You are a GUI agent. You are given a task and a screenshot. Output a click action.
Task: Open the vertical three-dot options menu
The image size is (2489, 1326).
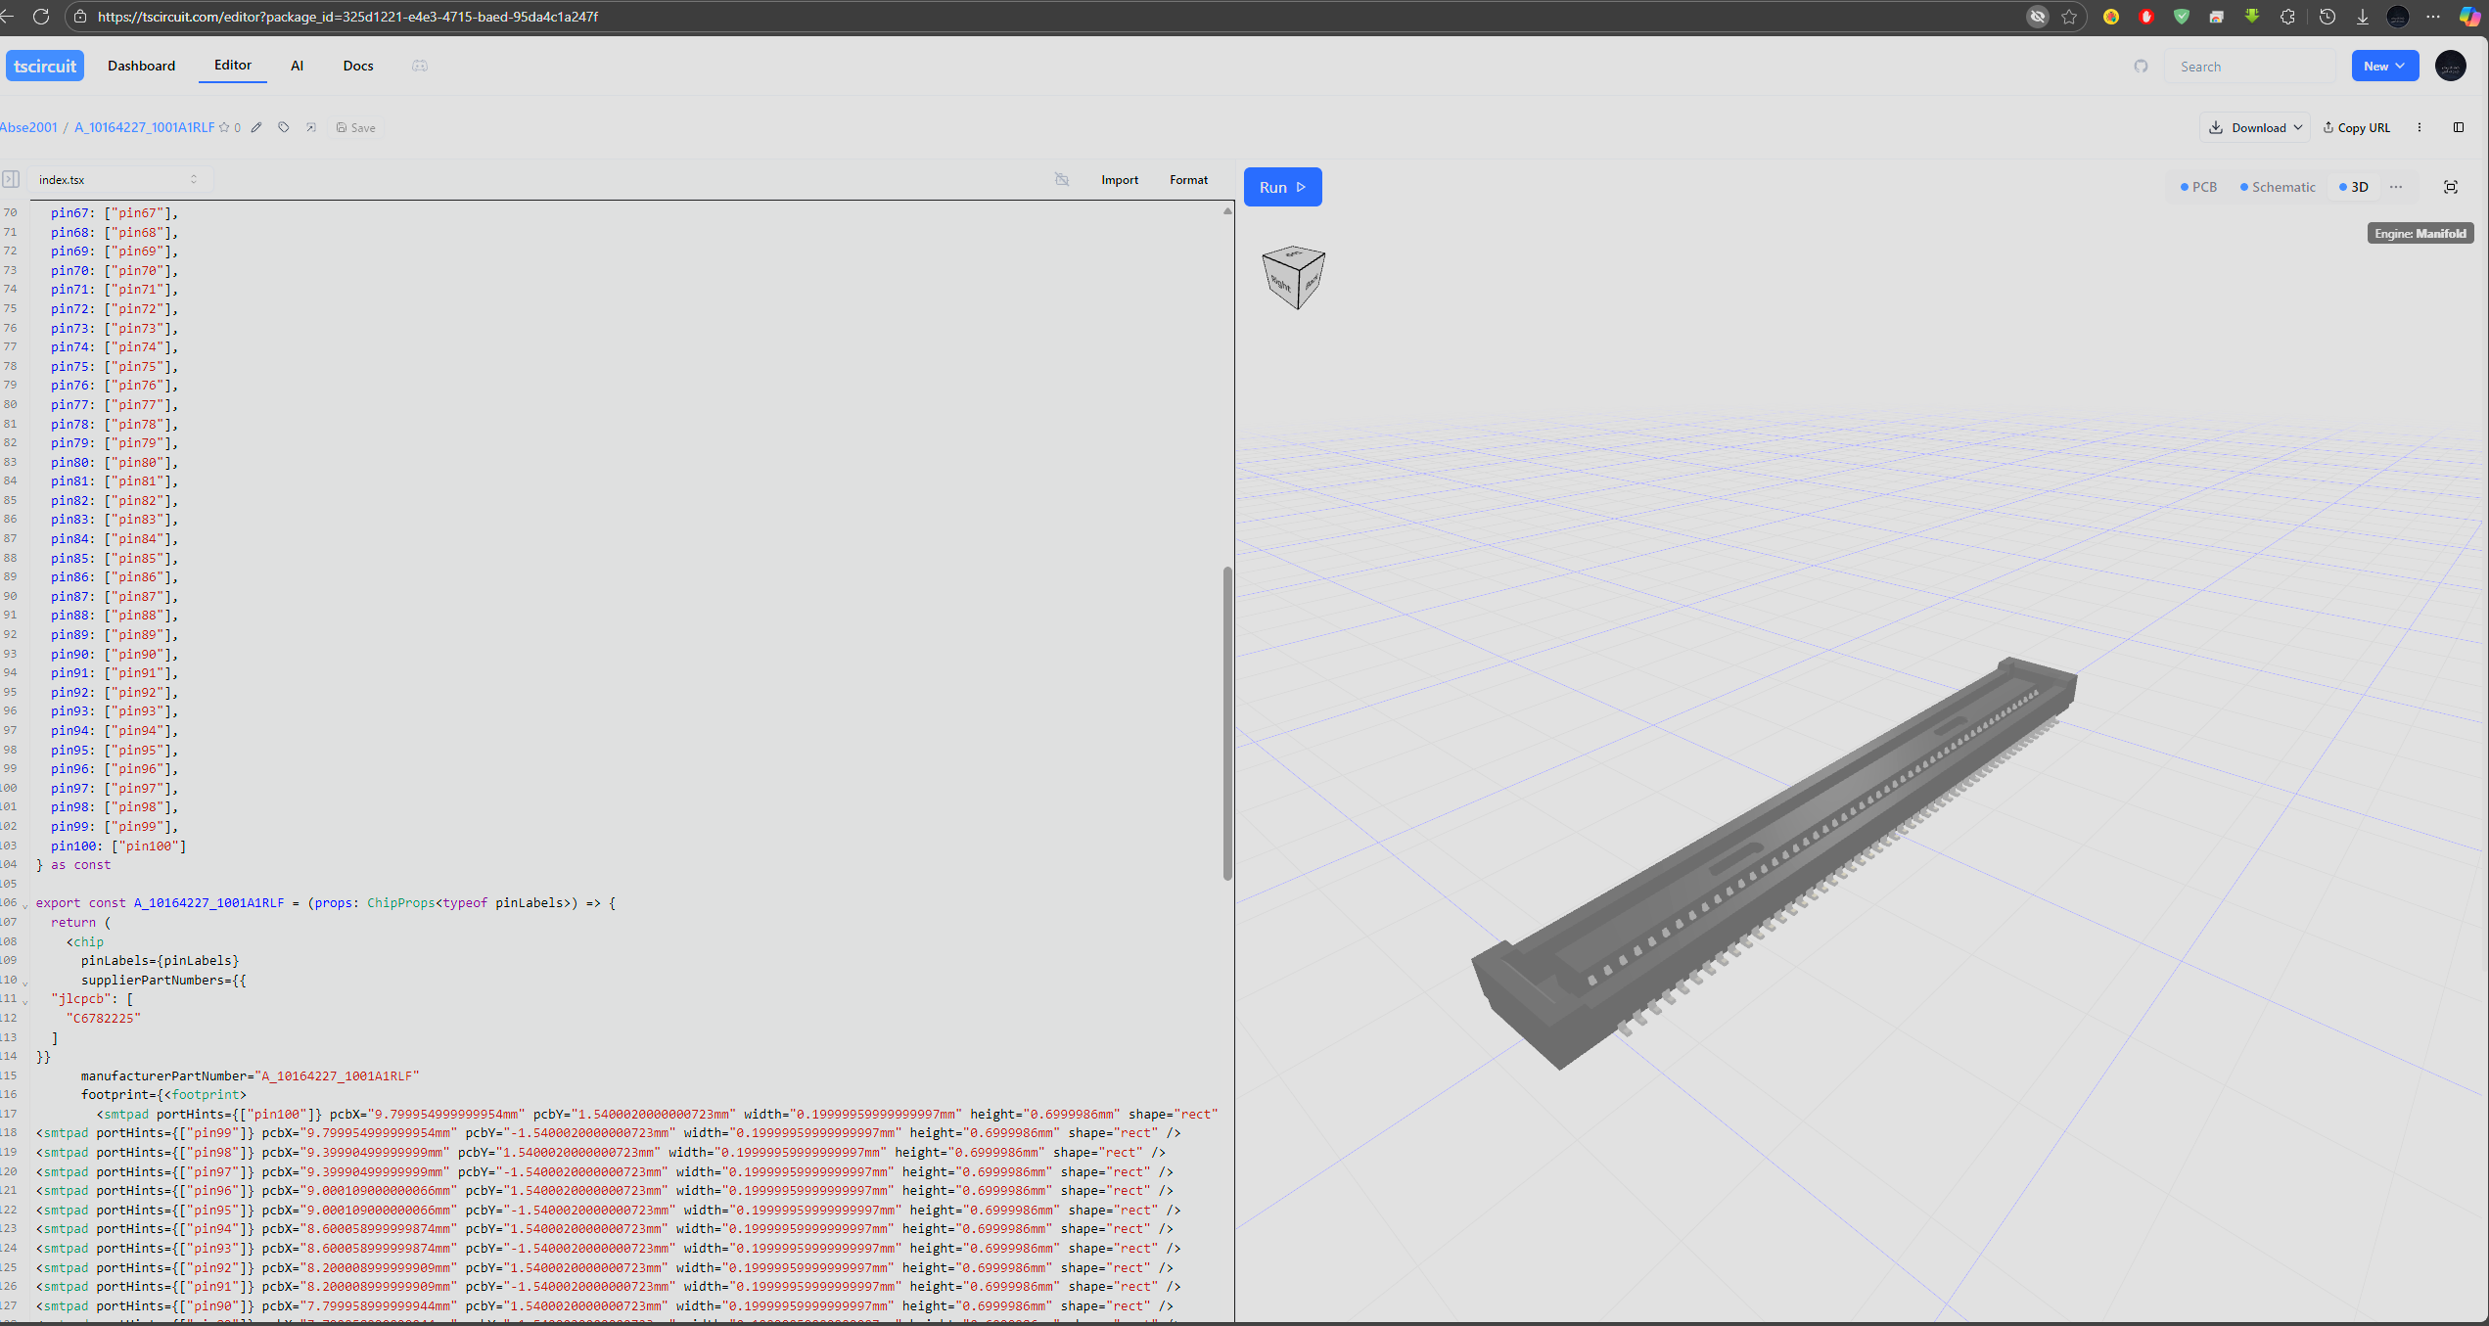coord(2420,127)
